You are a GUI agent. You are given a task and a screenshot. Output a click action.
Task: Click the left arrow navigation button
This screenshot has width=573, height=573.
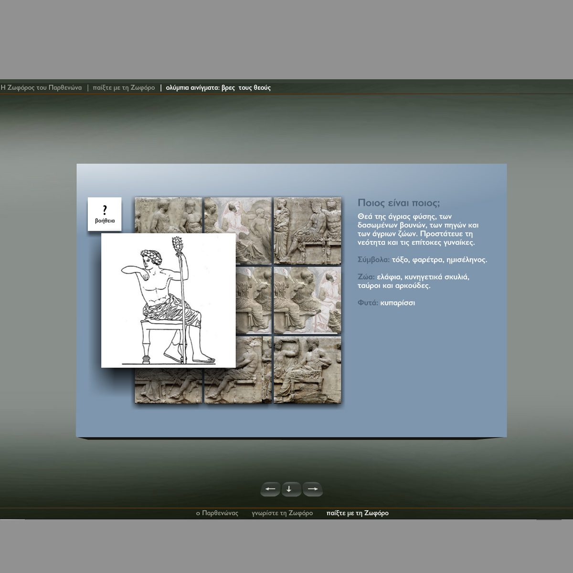click(270, 489)
